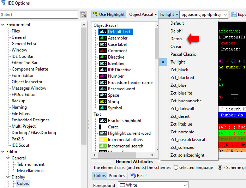Screen dimensions: 246x188
Task: Toggle the Use Highlight button
Action: [x=109, y=14]
